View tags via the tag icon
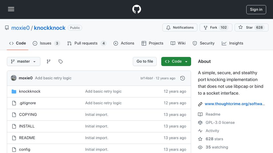The width and height of the screenshot is (273, 153). pyautogui.click(x=61, y=61)
